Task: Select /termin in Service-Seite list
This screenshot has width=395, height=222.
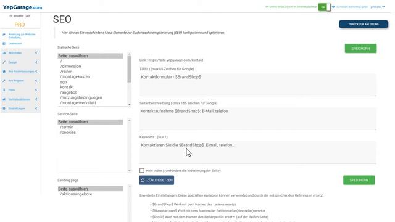Action: point(67,127)
